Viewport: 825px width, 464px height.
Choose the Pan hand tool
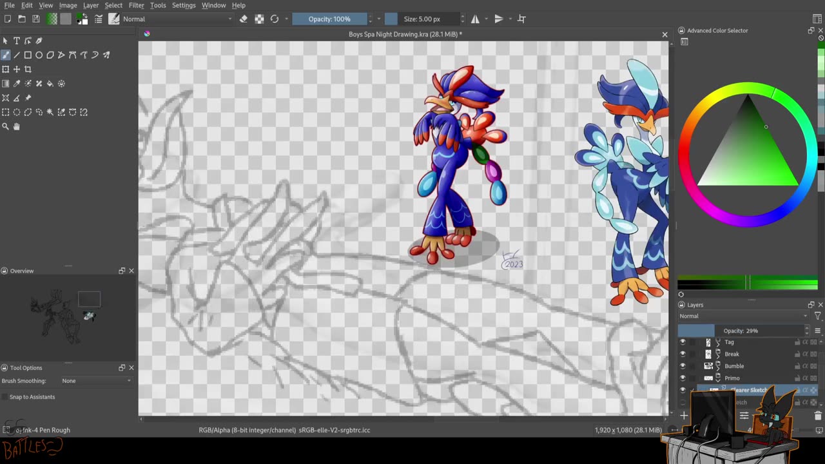pyautogui.click(x=17, y=127)
